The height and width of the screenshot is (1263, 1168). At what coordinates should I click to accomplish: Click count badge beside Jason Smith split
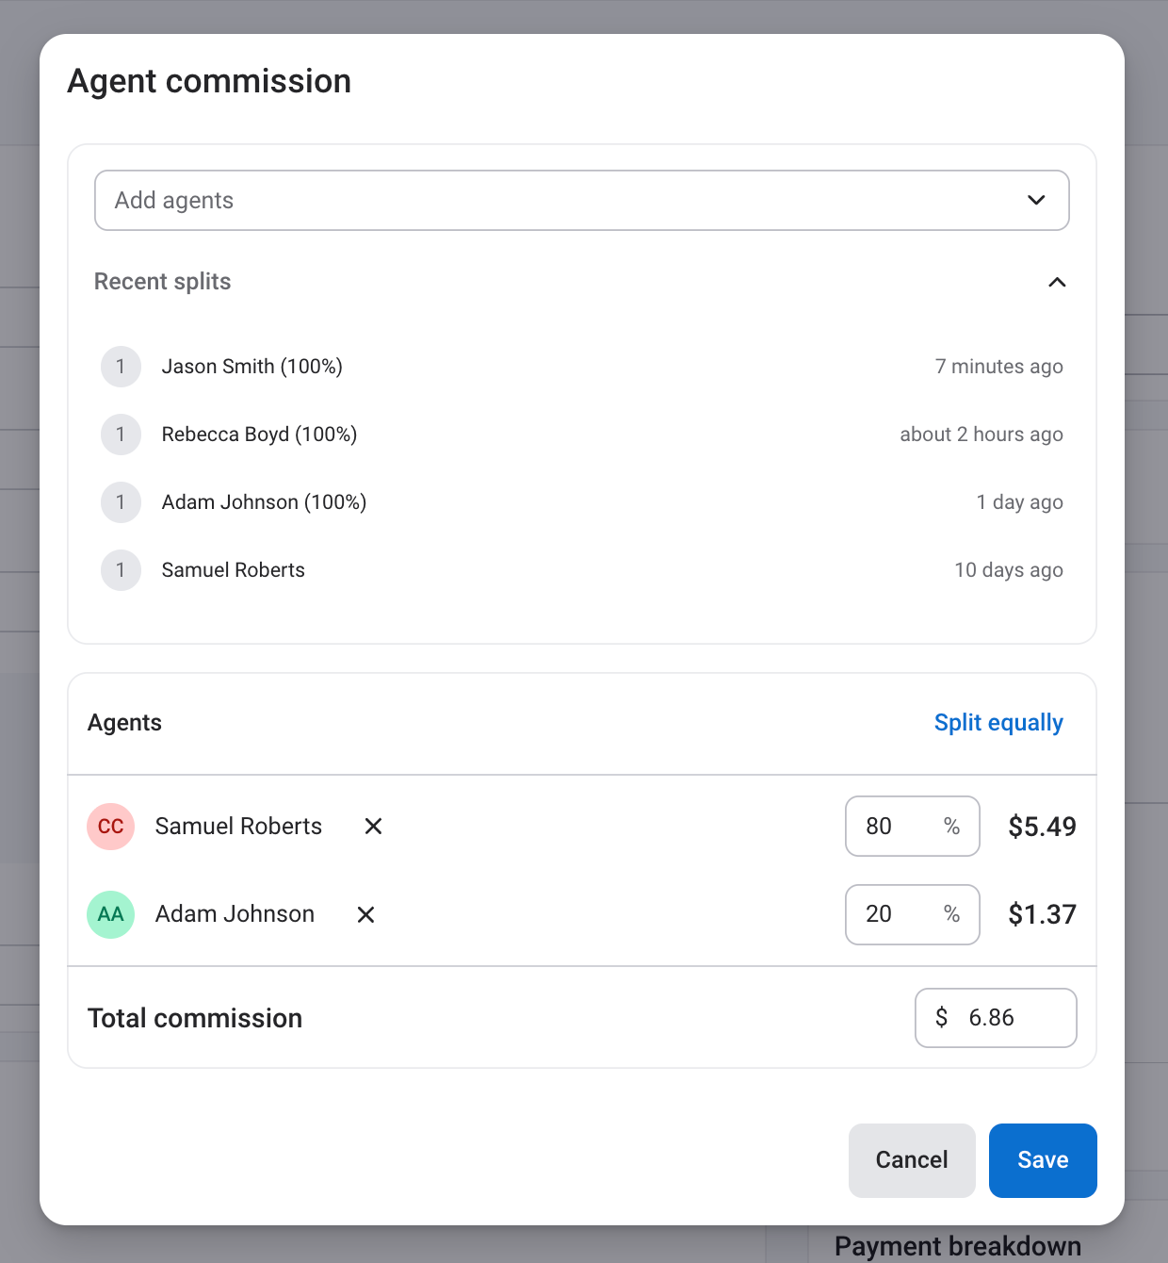click(121, 367)
